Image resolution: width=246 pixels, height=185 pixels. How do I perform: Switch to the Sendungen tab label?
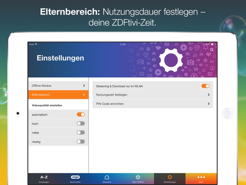[x=44, y=182]
